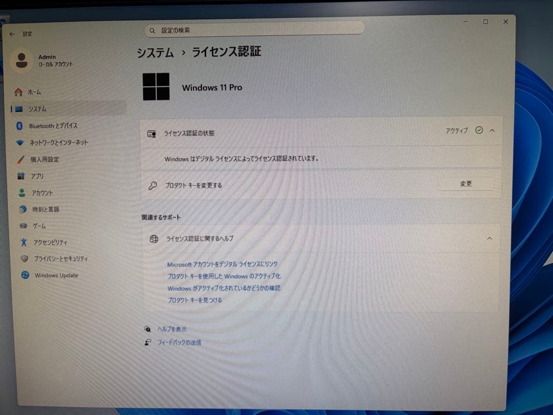Click the Apps (アプリ) icon
The height and width of the screenshot is (415, 553).
coord(21,176)
